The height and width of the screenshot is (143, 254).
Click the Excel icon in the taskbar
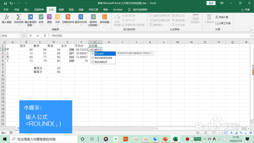pos(175,139)
